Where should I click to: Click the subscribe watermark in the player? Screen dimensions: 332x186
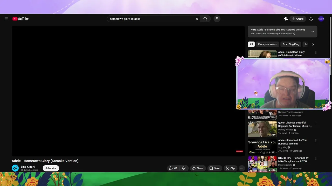(239, 151)
